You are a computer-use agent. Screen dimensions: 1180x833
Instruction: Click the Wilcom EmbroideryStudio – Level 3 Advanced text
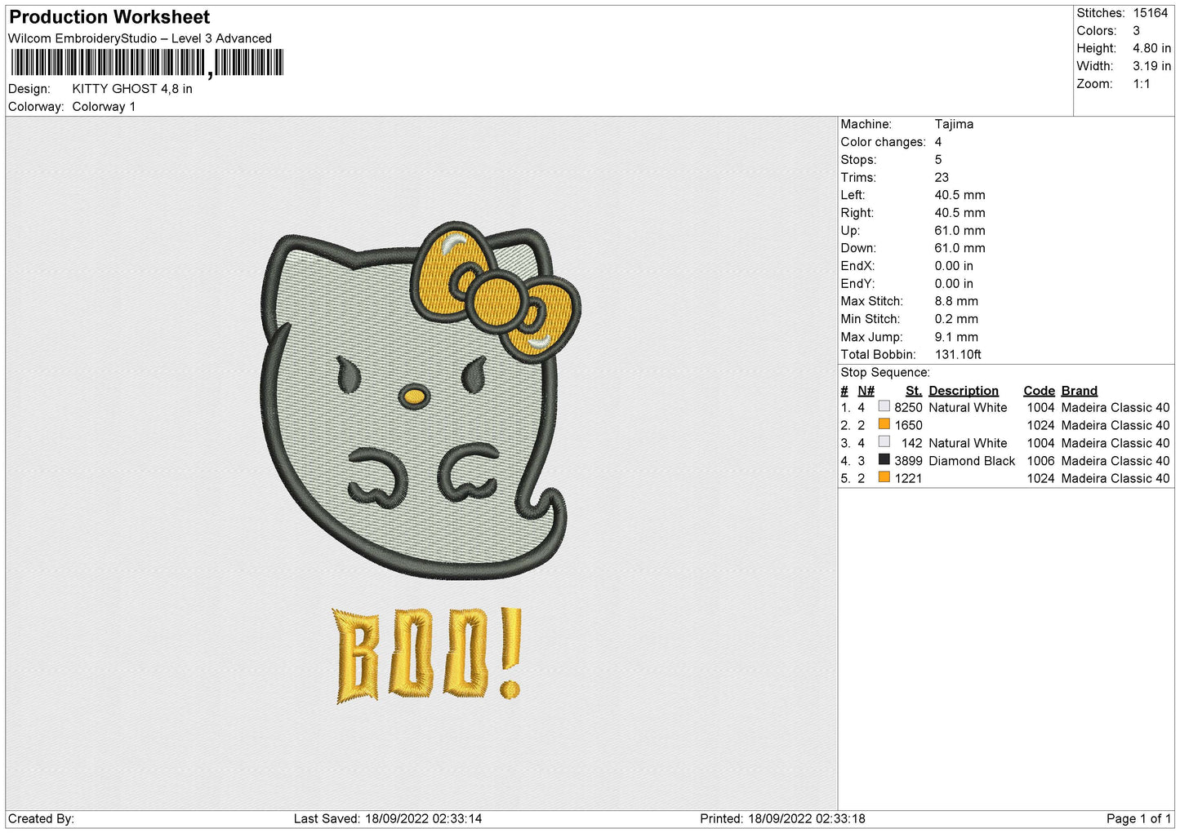[x=140, y=38]
